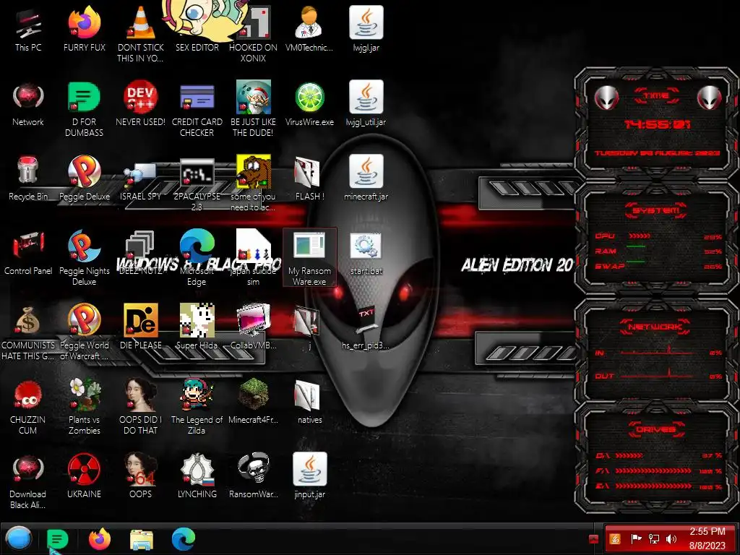This screenshot has height=555, width=740.
Task: Click the DONT STICK THIS VLC cone
Action: pos(140,35)
